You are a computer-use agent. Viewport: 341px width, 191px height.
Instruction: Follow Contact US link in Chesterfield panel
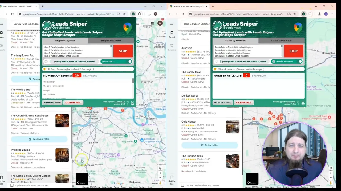click(291, 102)
